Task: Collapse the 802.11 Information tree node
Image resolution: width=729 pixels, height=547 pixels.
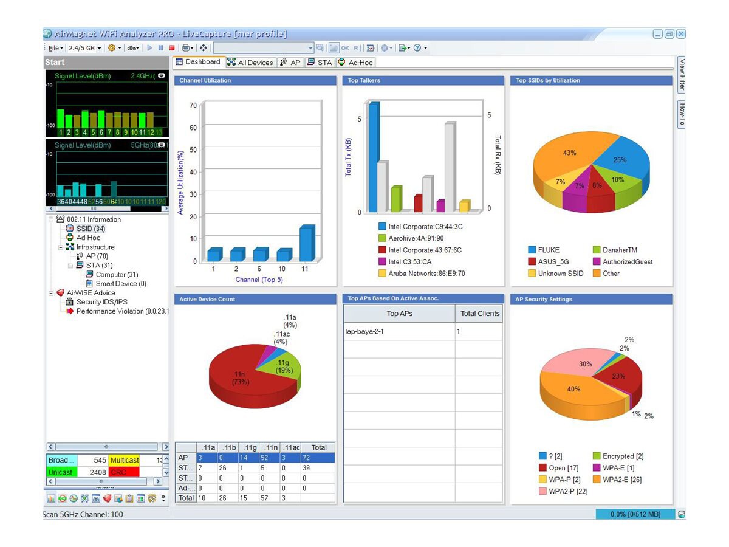Action: (50, 219)
